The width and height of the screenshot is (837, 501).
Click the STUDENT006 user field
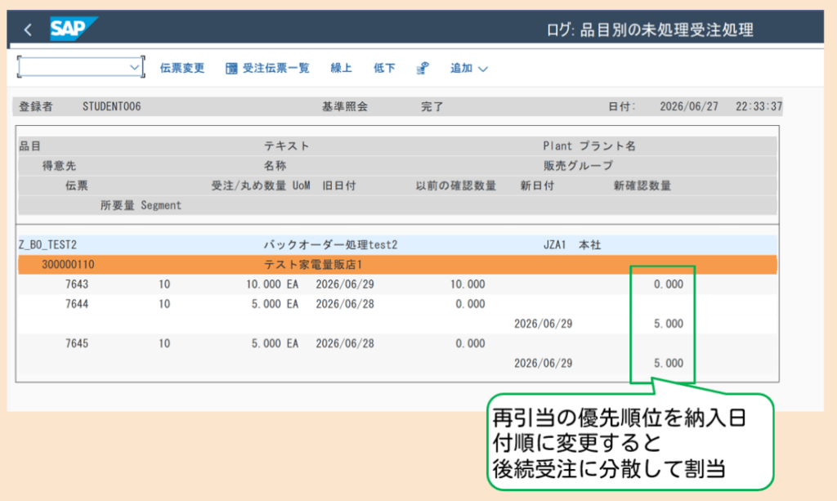coord(111,107)
